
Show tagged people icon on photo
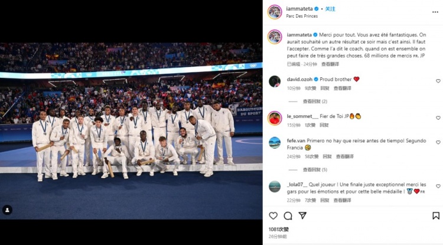7,210
